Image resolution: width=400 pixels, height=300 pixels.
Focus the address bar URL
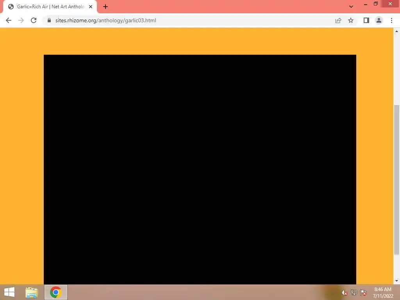(105, 20)
